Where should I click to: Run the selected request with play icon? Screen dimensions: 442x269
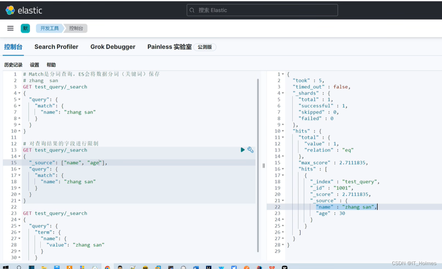pyautogui.click(x=243, y=150)
